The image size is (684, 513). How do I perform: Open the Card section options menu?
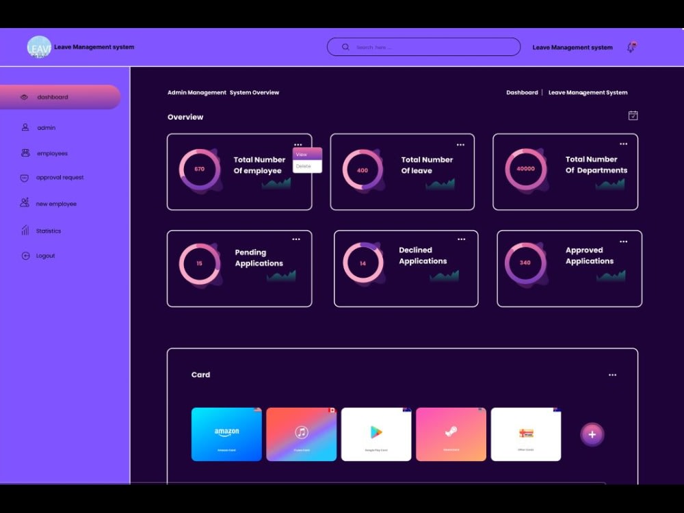pos(612,374)
